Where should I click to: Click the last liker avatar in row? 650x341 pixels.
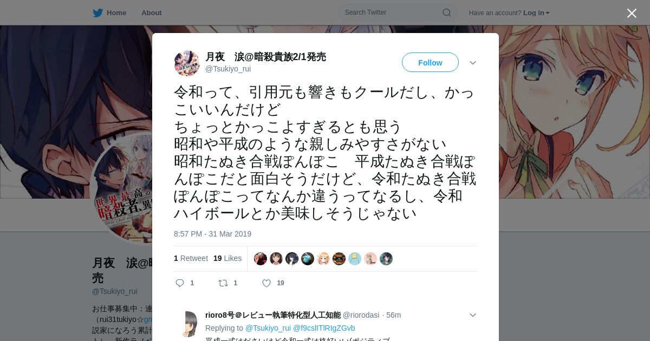(386, 259)
